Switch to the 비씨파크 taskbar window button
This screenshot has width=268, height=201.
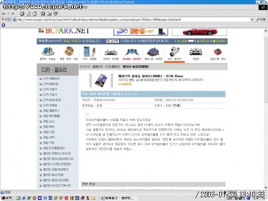pyautogui.click(x=118, y=198)
